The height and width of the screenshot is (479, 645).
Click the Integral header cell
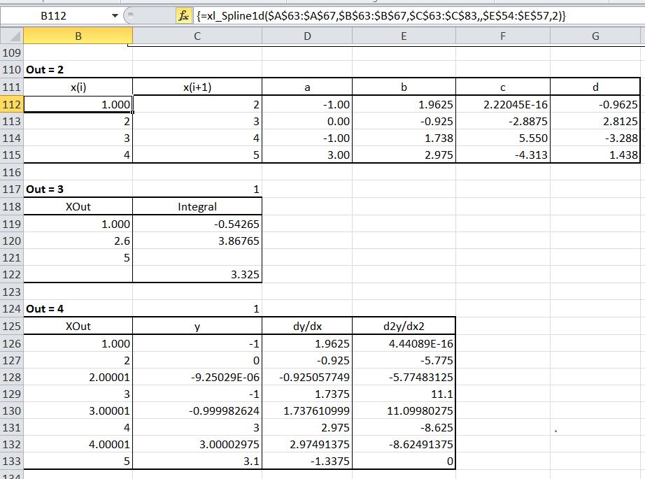pyautogui.click(x=197, y=206)
